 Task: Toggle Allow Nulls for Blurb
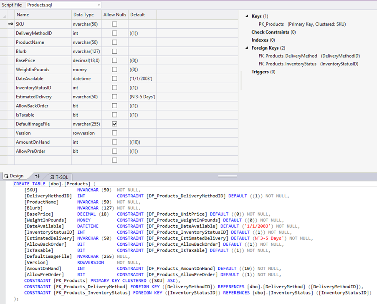click(x=115, y=51)
